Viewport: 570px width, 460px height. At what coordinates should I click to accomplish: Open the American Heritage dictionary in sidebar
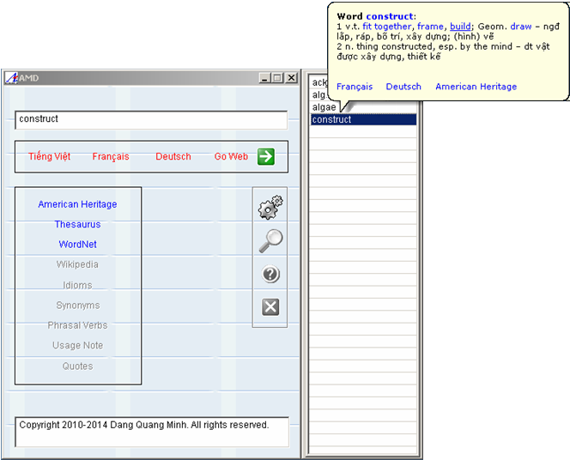77,204
